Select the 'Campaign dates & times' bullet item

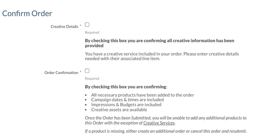pyautogui.click(x=127, y=100)
